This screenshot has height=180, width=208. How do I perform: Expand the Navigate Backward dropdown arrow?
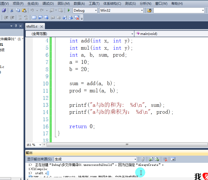(56, 10)
